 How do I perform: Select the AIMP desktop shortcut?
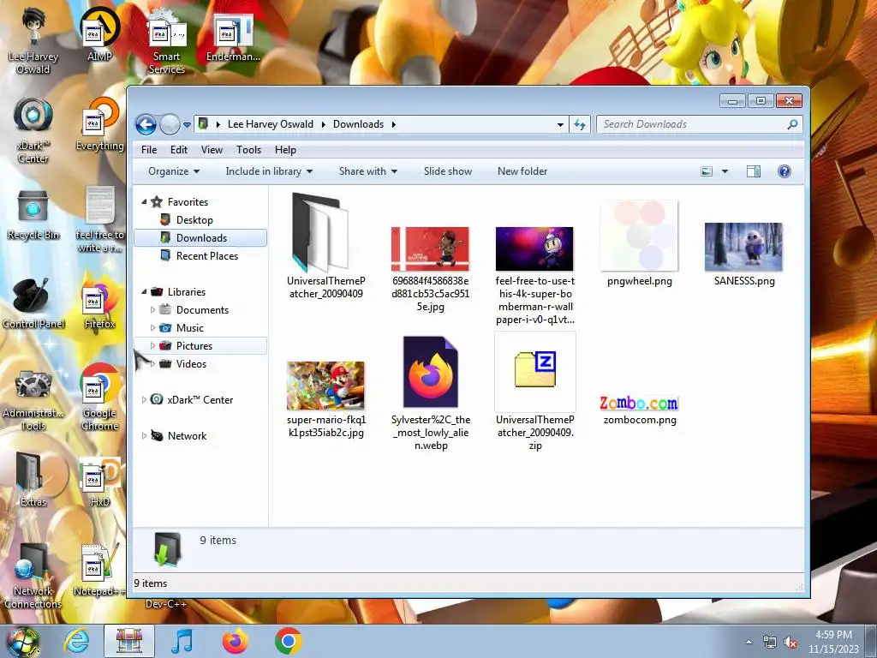[99, 36]
